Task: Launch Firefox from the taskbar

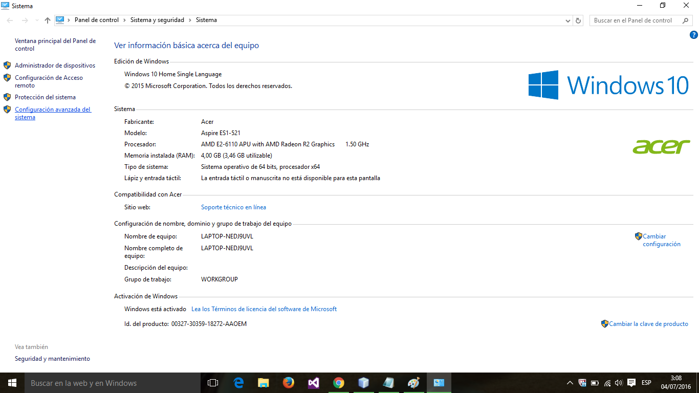Action: (289, 383)
